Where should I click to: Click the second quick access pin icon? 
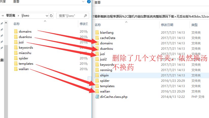pos(2,30)
